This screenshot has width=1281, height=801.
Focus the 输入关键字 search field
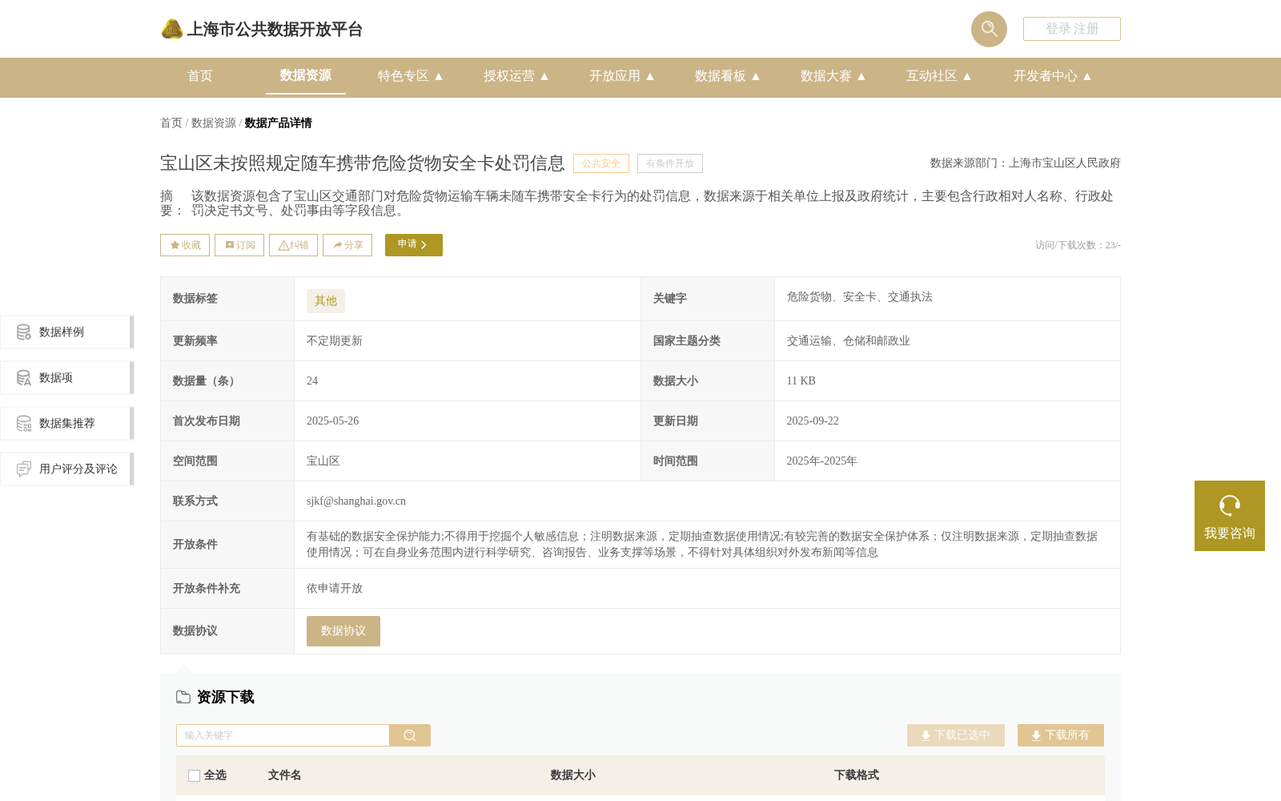[283, 735]
